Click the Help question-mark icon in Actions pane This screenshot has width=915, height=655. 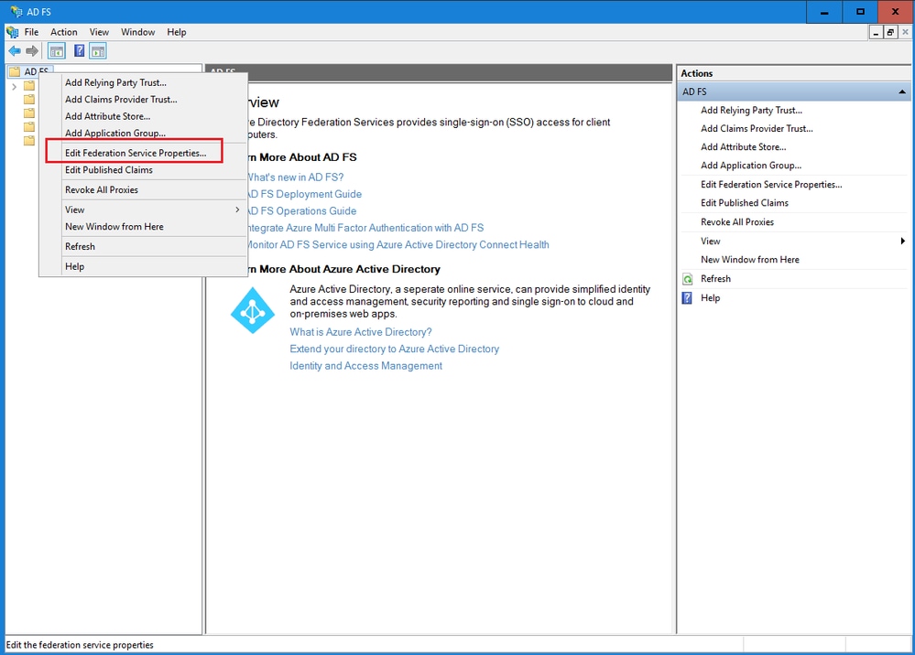688,298
